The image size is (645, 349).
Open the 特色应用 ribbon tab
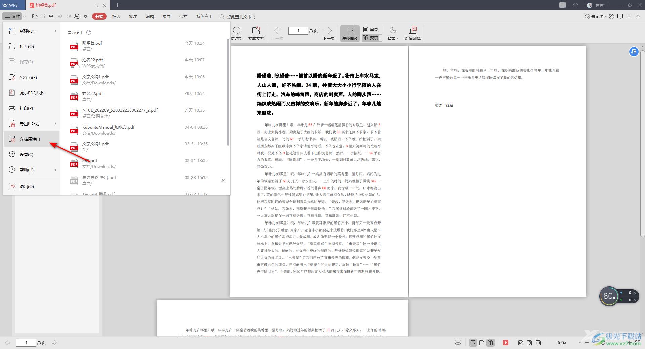204,16
